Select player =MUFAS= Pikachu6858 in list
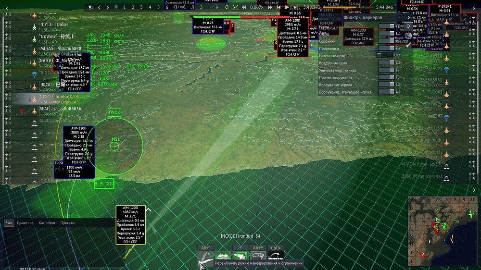The width and height of the screenshot is (481, 270). [60, 49]
